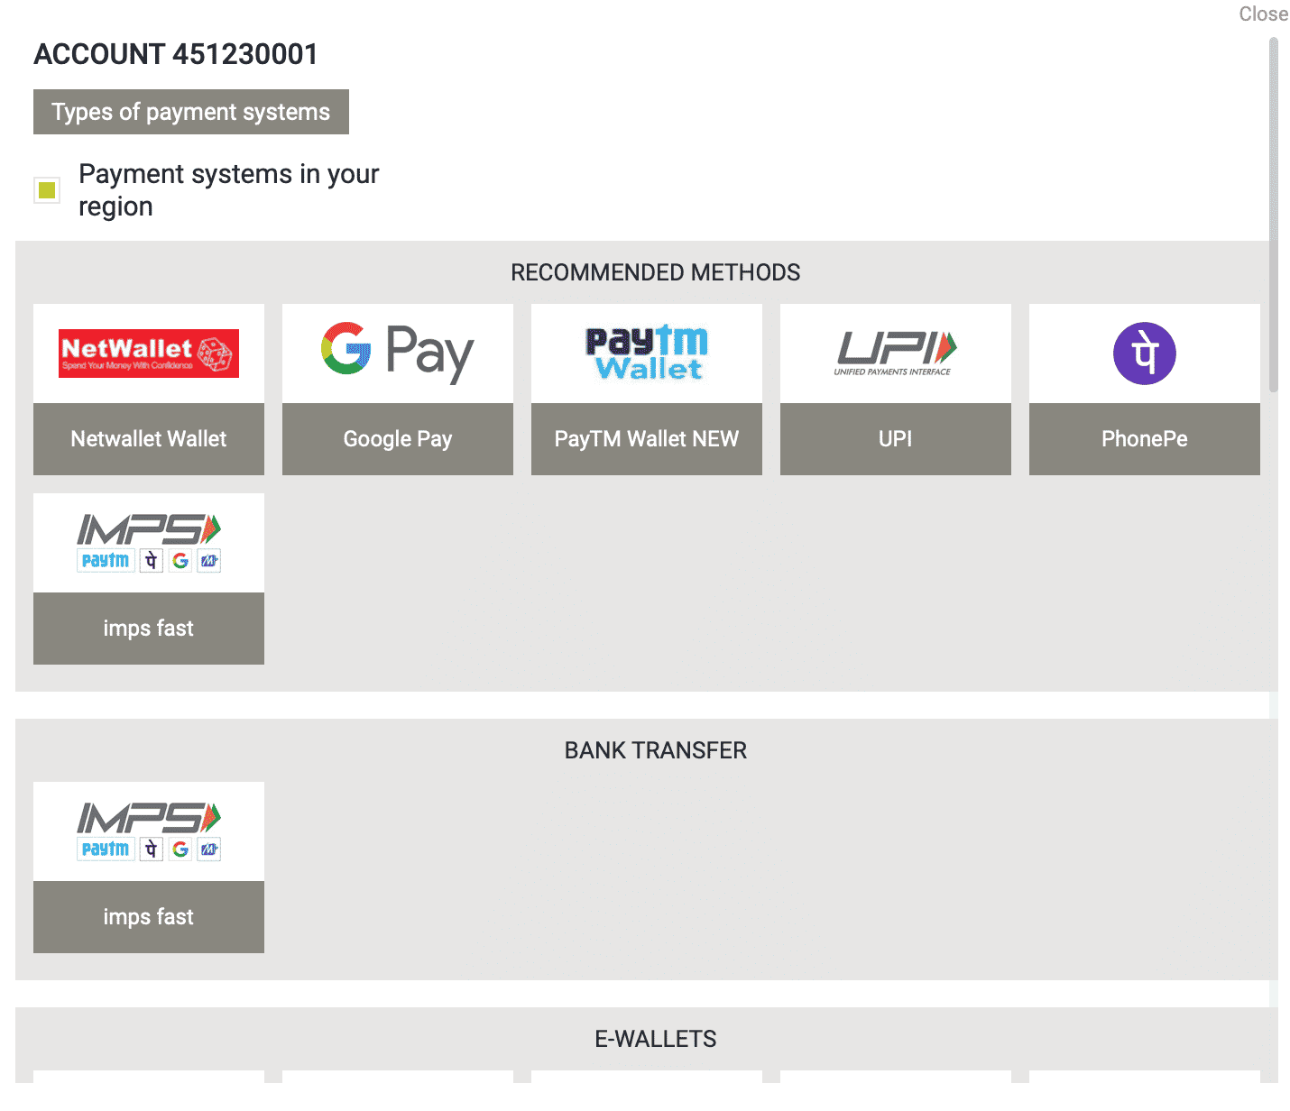Click the Payment systems in your region label
This screenshot has height=1111, width=1290.
pos(229,190)
